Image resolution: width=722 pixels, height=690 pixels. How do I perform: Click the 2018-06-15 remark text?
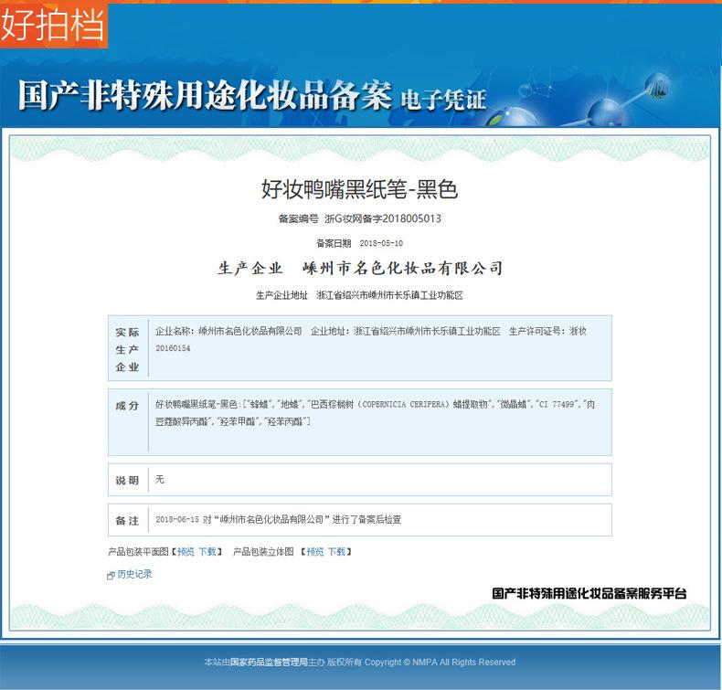[278, 520]
